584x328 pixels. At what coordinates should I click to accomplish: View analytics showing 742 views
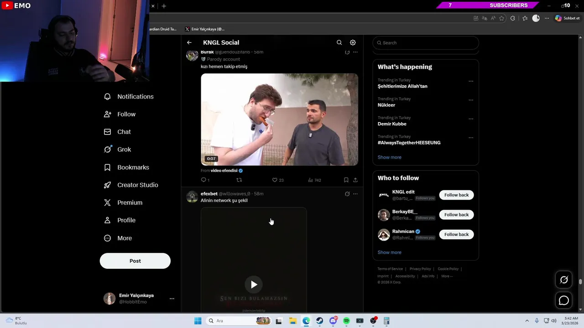pos(314,180)
